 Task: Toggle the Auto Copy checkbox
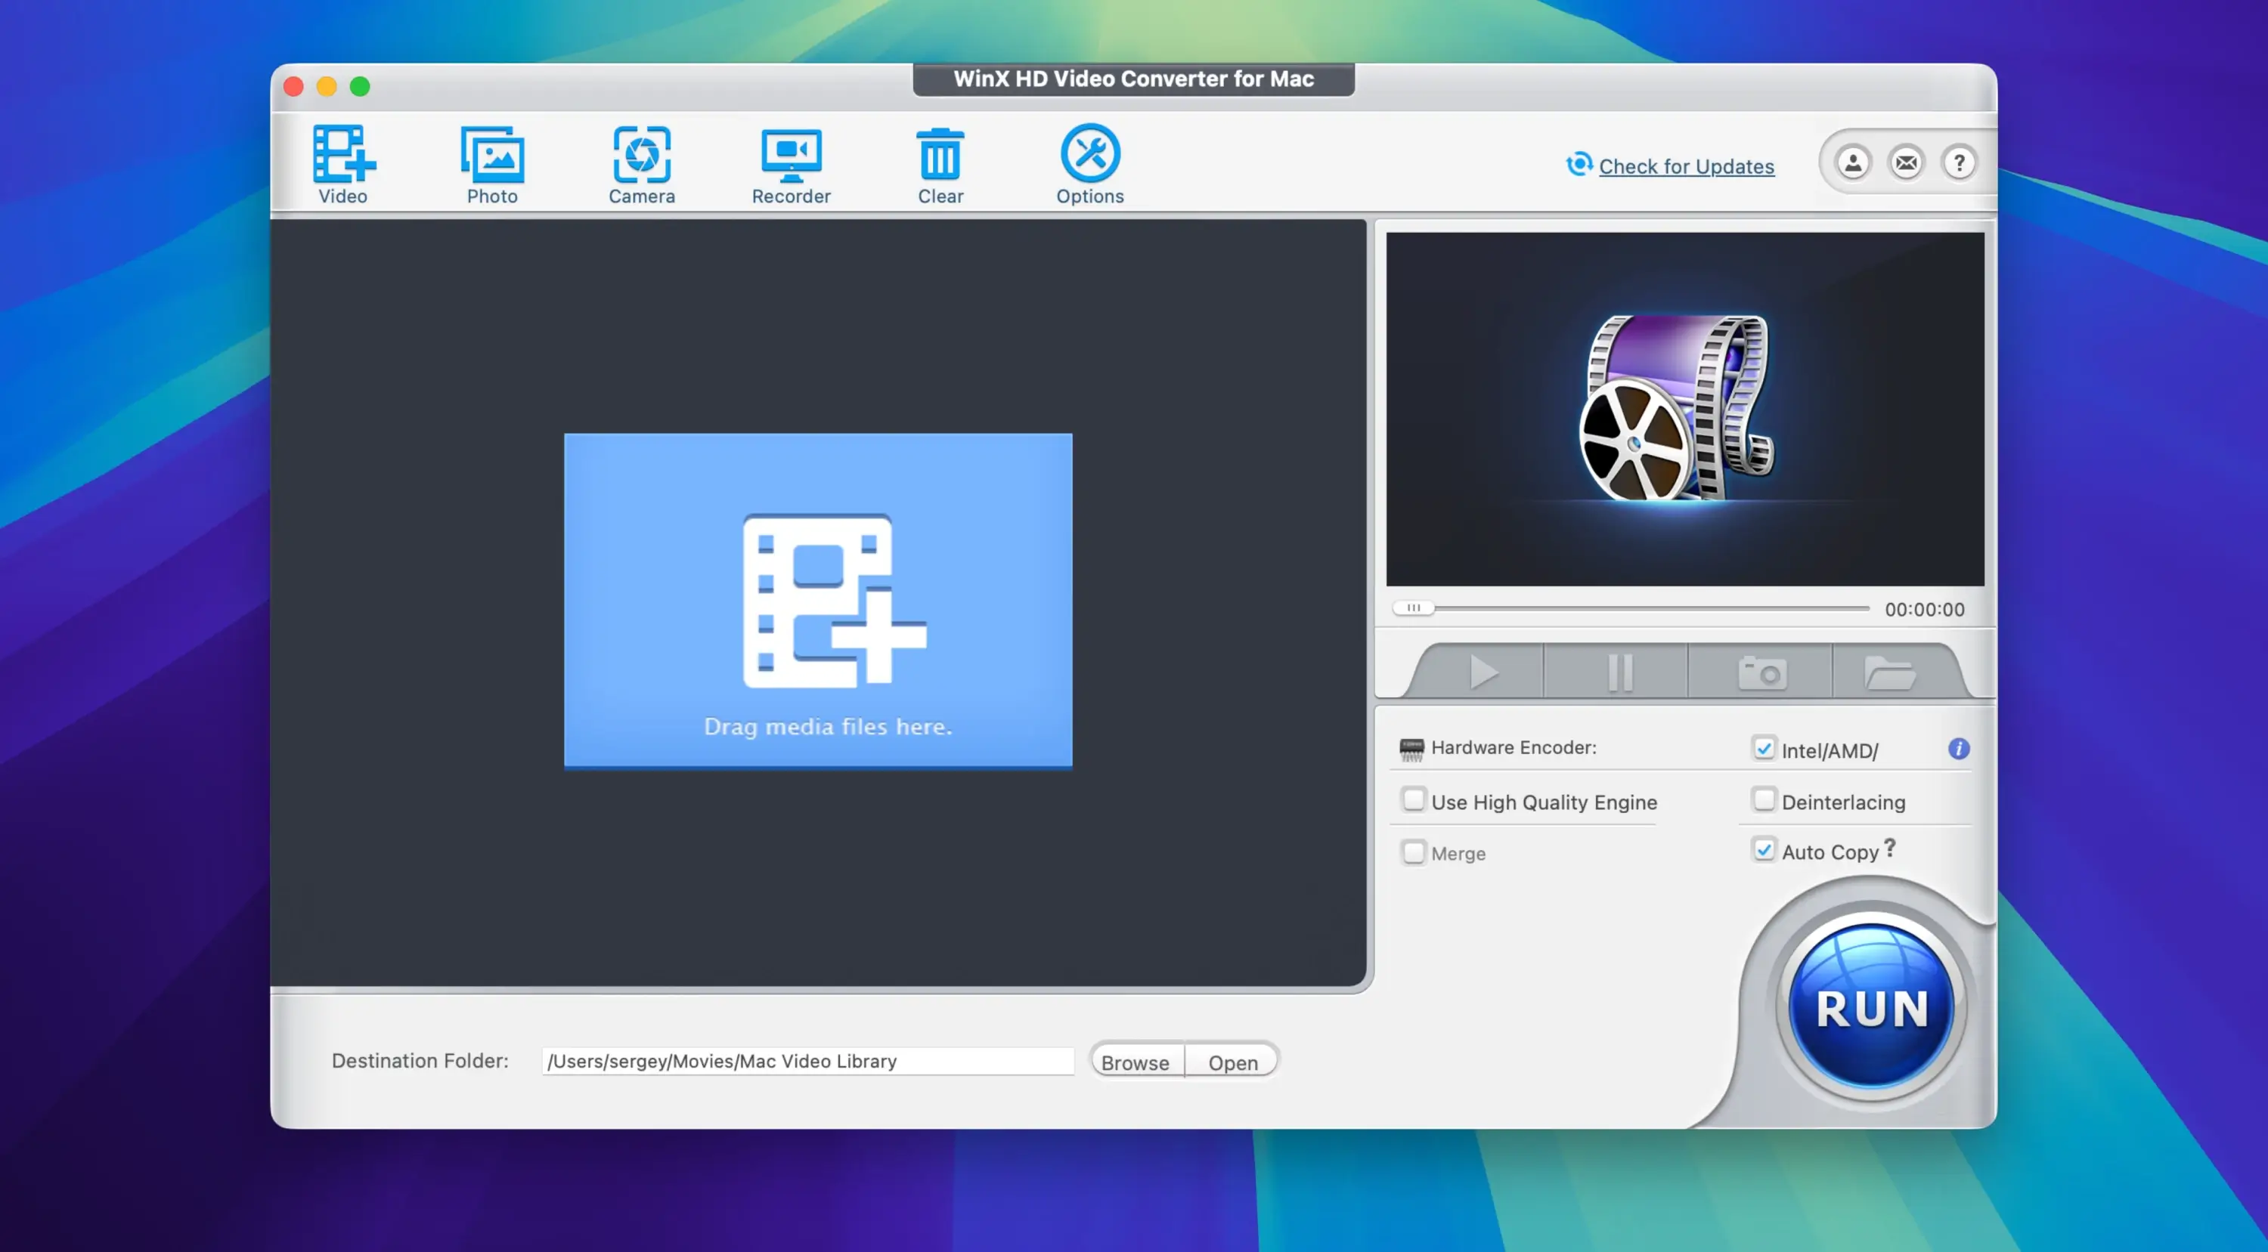[x=1764, y=850]
